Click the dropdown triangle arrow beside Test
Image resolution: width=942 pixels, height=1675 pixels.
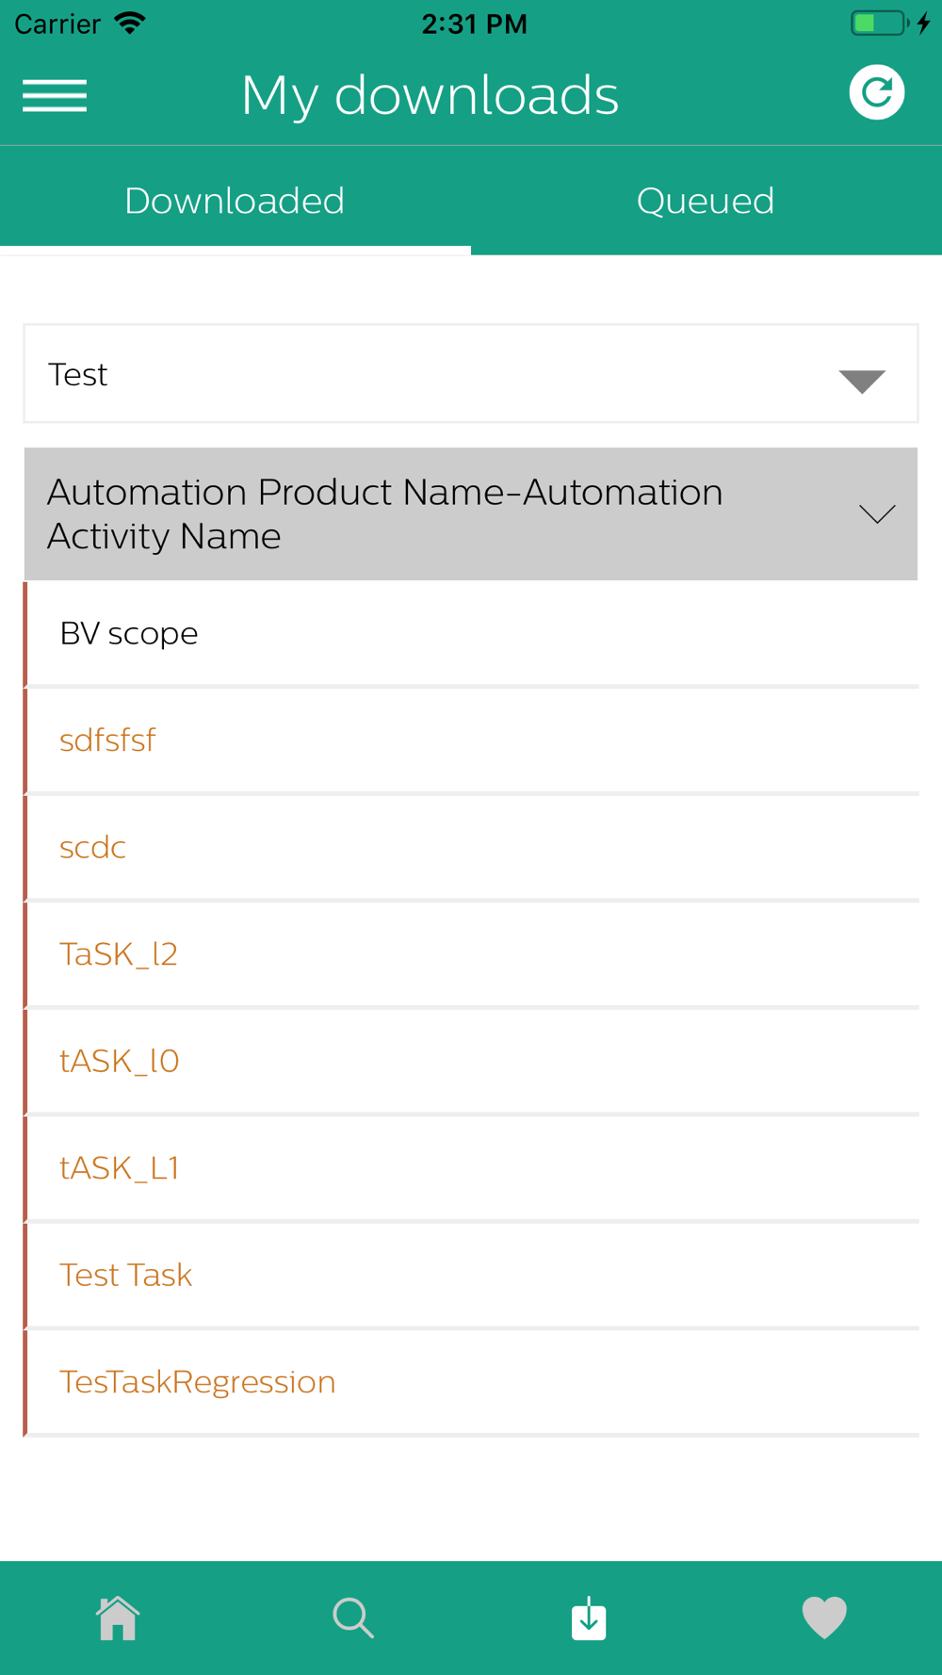862,381
